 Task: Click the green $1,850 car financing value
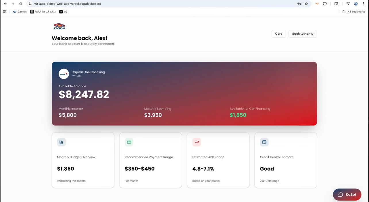tap(238, 115)
